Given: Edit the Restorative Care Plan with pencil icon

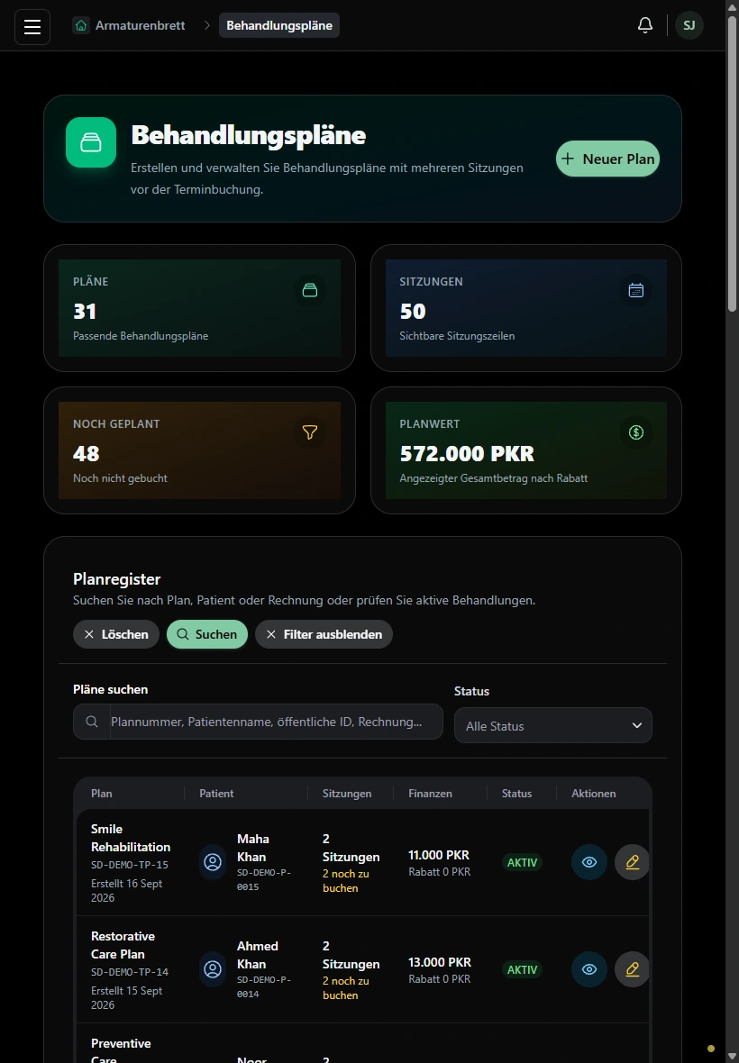Looking at the screenshot, I should (632, 969).
